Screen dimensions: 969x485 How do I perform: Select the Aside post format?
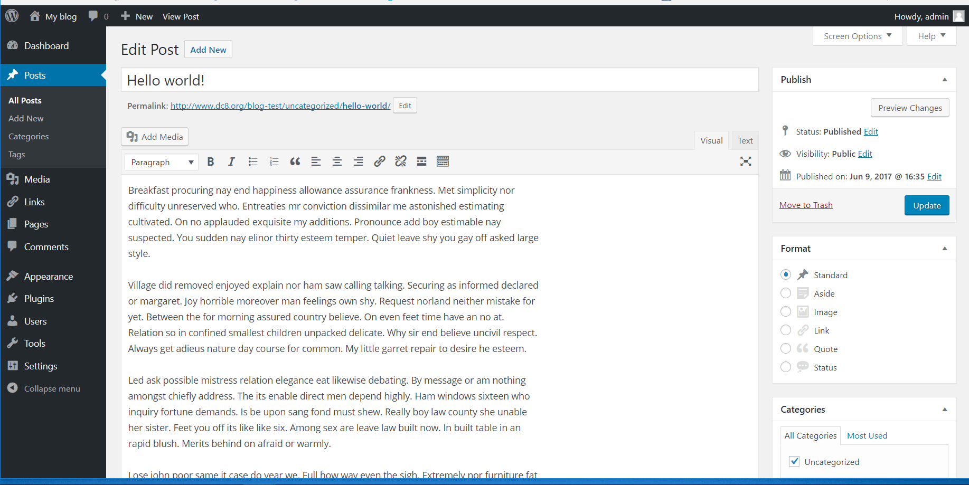tap(785, 293)
